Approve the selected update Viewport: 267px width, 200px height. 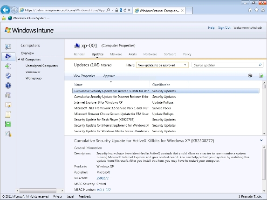109,76
